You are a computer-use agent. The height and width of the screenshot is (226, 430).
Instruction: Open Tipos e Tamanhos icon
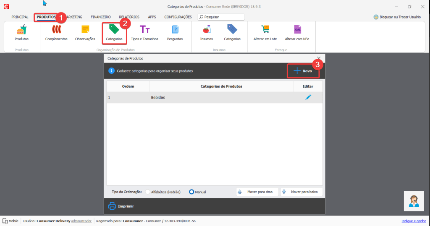[x=144, y=30]
